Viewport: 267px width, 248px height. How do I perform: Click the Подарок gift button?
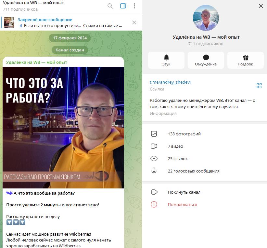245,60
